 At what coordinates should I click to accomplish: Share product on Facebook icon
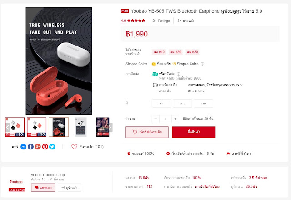(x=30, y=147)
